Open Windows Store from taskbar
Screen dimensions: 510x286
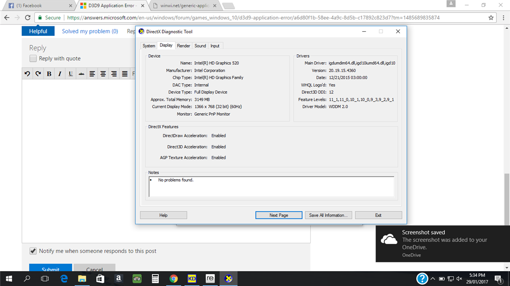pyautogui.click(x=100, y=279)
